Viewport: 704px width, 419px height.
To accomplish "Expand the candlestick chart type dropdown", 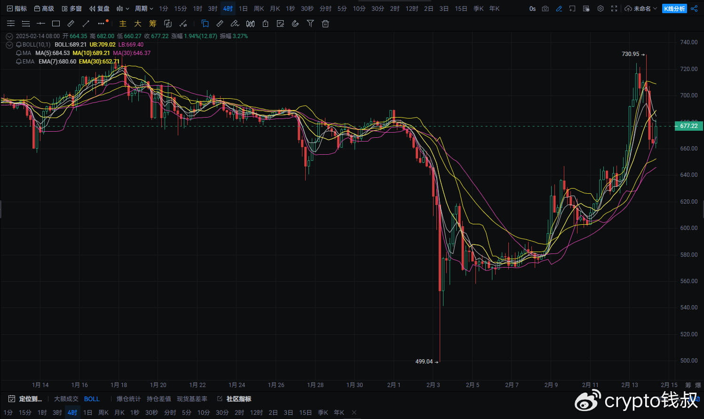I will (x=123, y=8).
